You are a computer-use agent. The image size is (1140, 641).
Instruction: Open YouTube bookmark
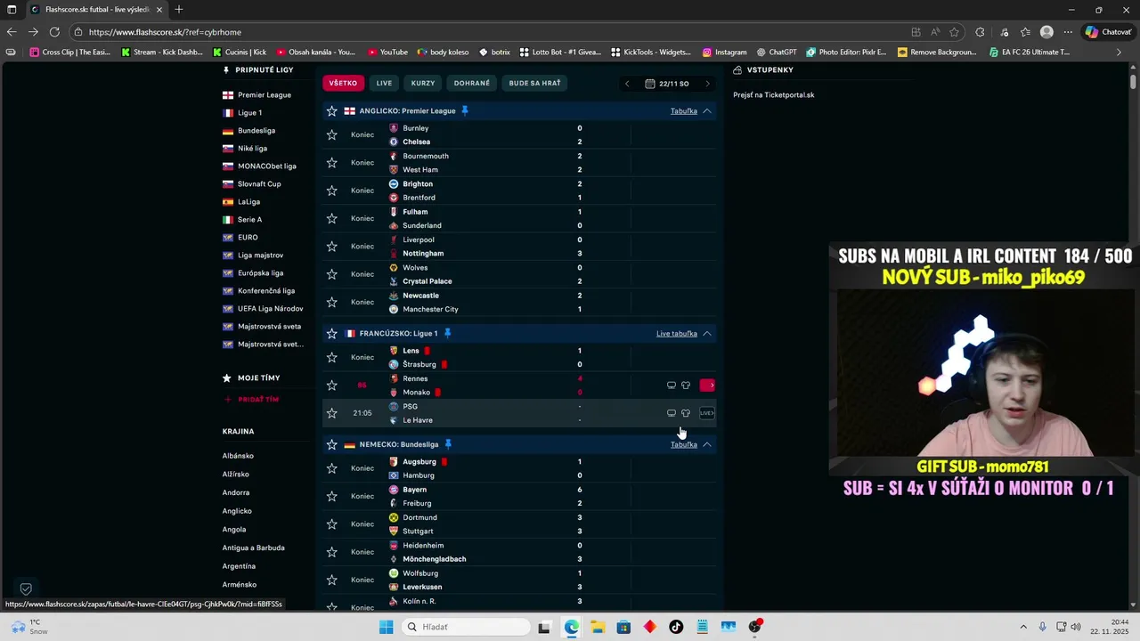387,52
